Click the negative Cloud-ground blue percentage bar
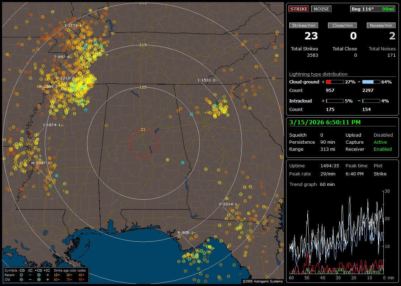This screenshot has width=401, height=286. point(371,82)
